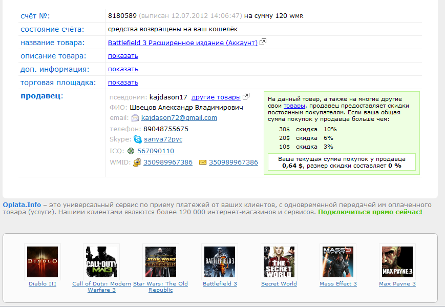Screen dimensions: 445x307
Task: Open Call of Duty MW3 cover thumbnail
Action: point(101,262)
